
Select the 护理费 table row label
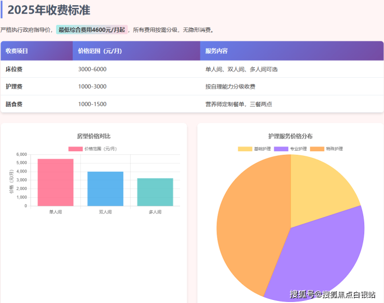click(14, 86)
